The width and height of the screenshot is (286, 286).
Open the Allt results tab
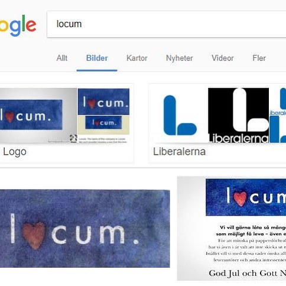(x=62, y=58)
